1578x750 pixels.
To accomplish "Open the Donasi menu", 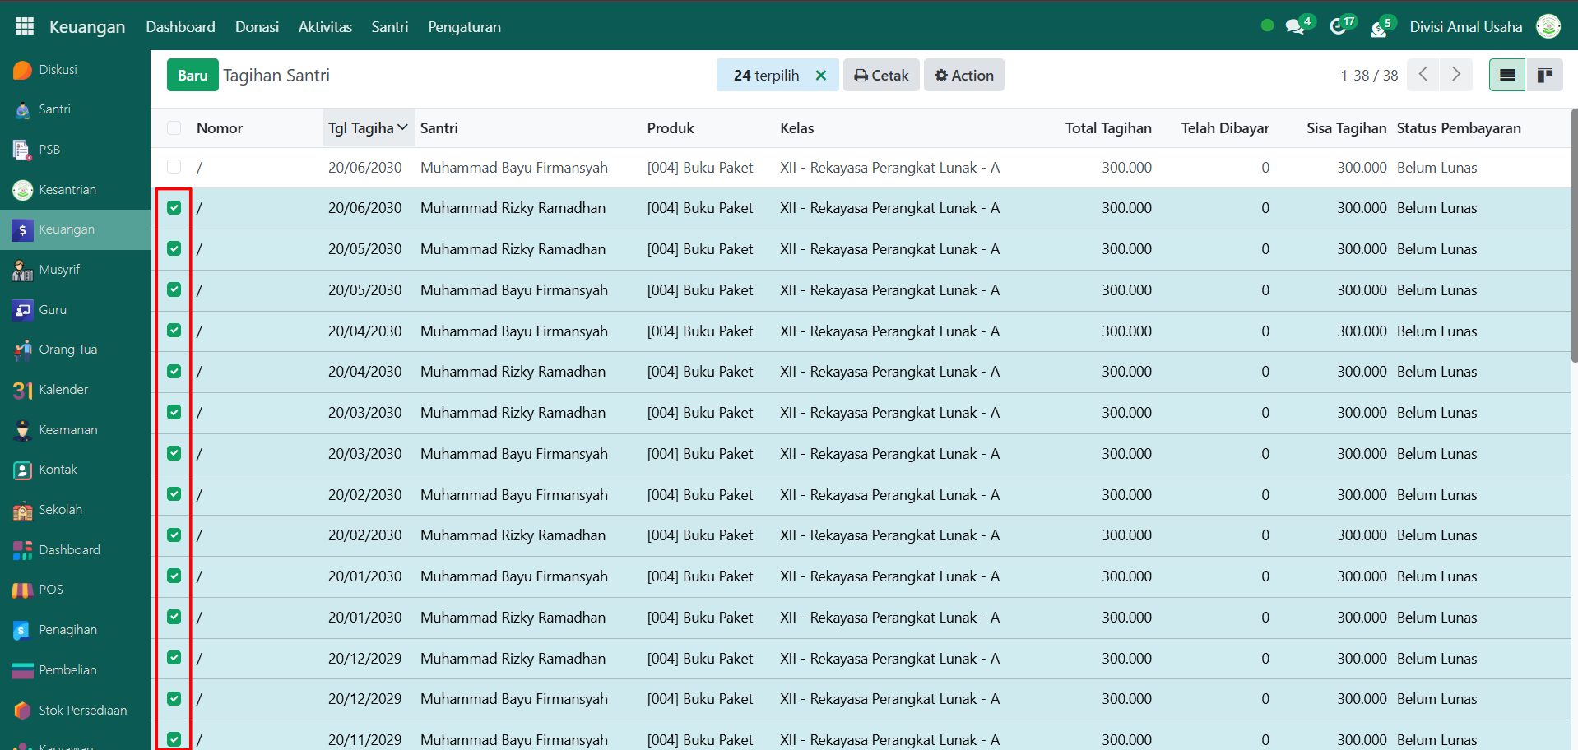I will (x=257, y=27).
